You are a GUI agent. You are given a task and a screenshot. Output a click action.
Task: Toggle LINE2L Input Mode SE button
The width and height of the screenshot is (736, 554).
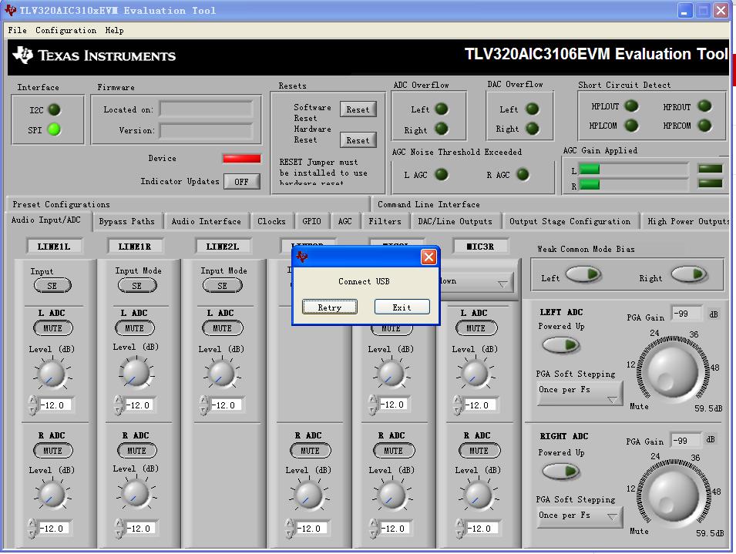tap(223, 285)
